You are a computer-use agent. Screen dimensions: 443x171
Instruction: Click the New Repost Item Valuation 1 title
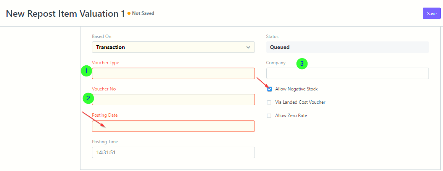tap(65, 14)
